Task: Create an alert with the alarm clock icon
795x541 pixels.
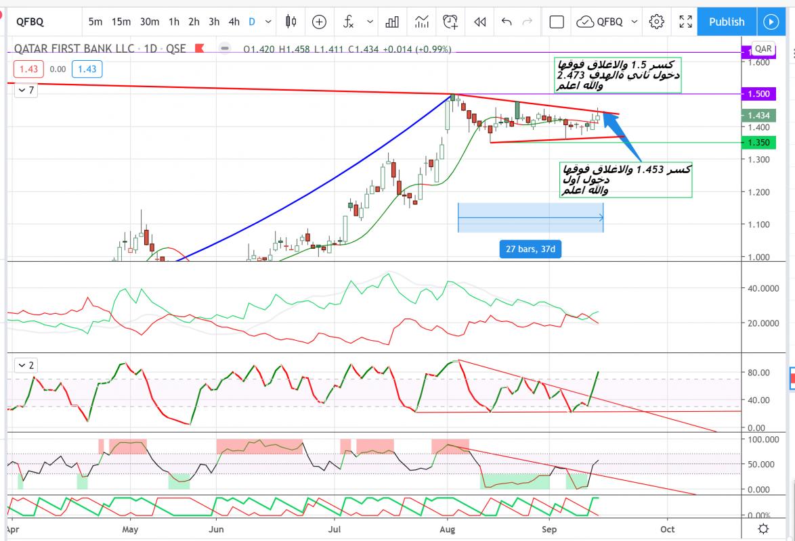Action: point(450,22)
